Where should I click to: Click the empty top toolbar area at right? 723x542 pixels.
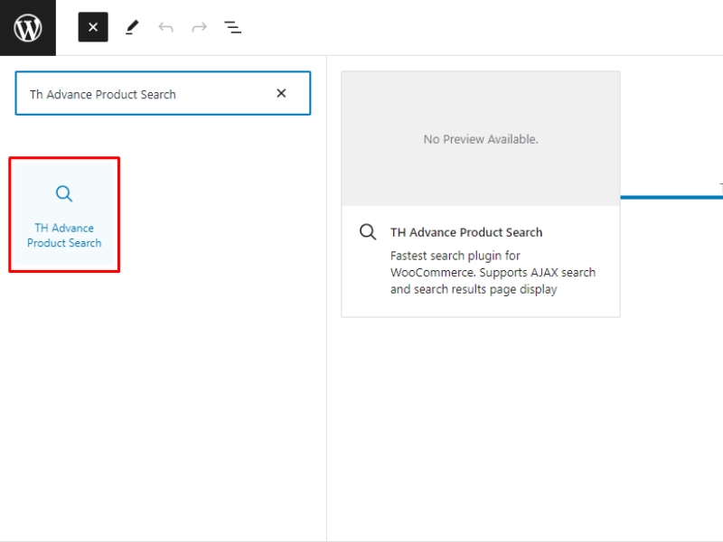click(x=497, y=27)
